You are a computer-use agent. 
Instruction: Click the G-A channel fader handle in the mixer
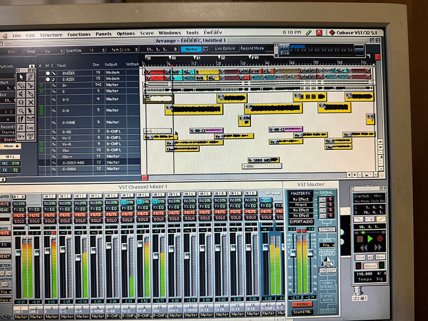(x=78, y=257)
